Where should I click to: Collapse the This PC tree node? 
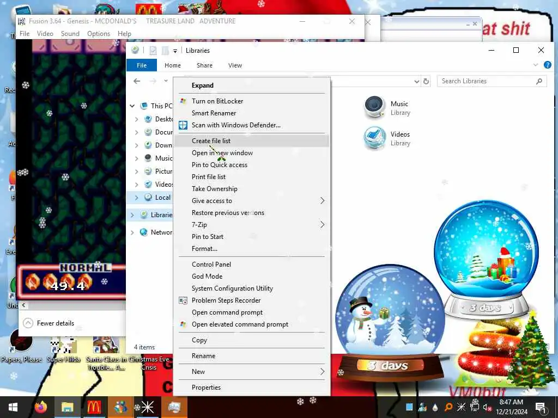pyautogui.click(x=132, y=106)
